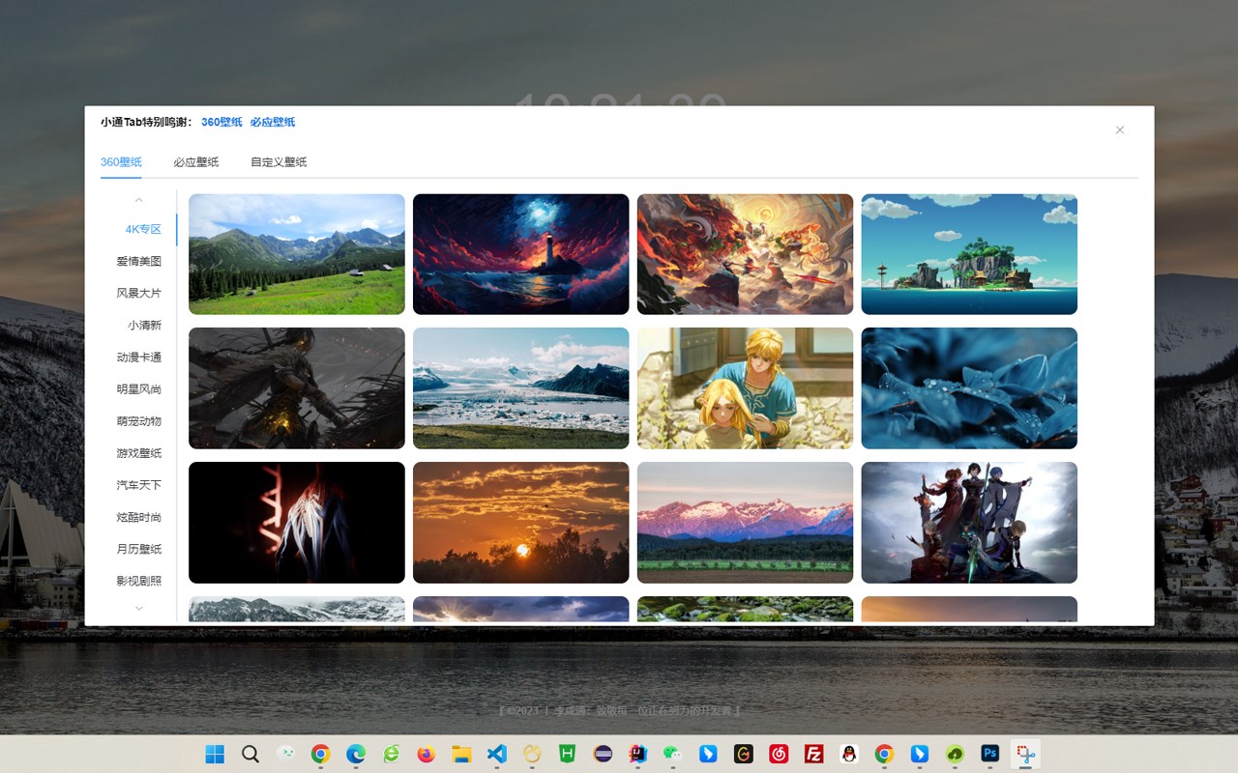Open the Snipping Tool taskbar icon
Image resolution: width=1238 pixels, height=773 pixels.
point(1025,754)
